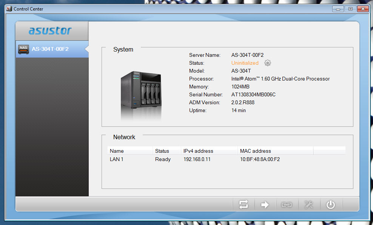Close the Control Center window

point(363,9)
